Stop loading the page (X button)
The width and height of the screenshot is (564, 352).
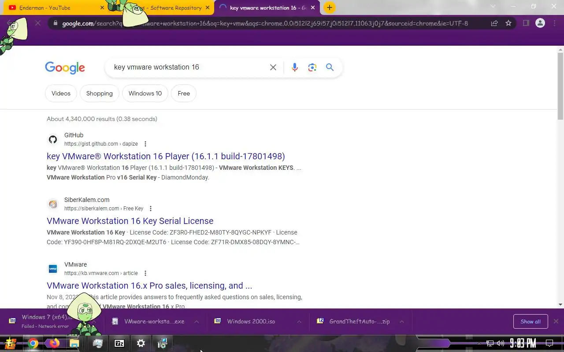38,23
